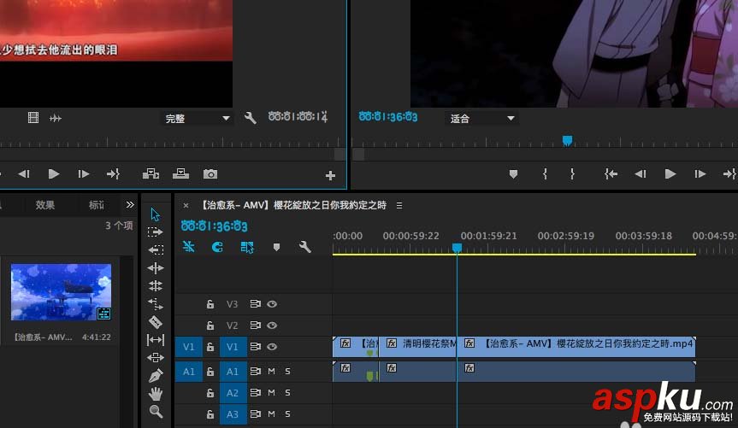Open timeline display settings wrench

[305, 247]
